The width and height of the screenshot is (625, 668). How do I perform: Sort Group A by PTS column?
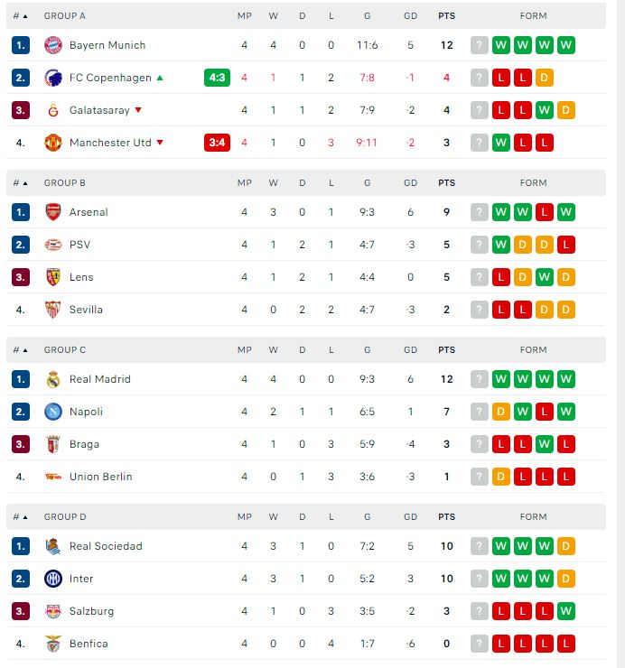[446, 16]
